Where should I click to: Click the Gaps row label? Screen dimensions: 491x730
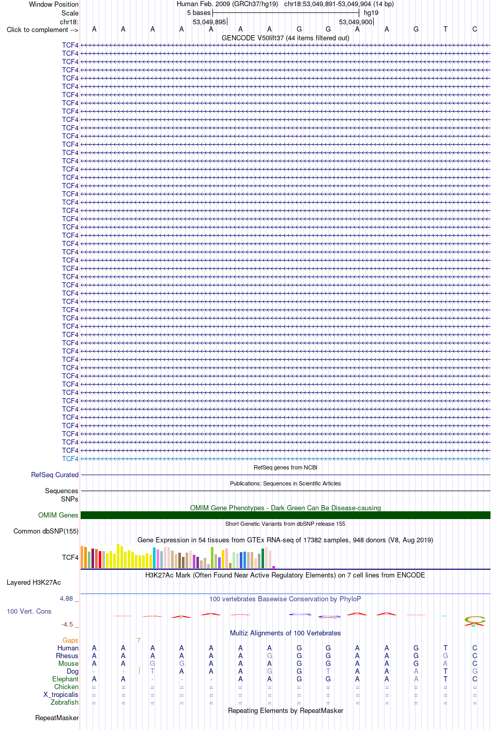tap(70, 640)
